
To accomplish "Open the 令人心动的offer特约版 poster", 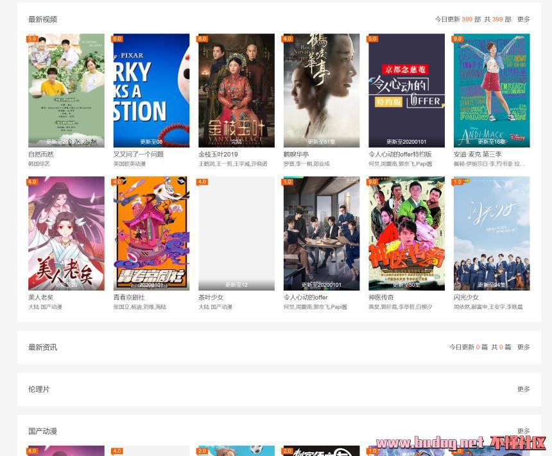I will pyautogui.click(x=406, y=90).
